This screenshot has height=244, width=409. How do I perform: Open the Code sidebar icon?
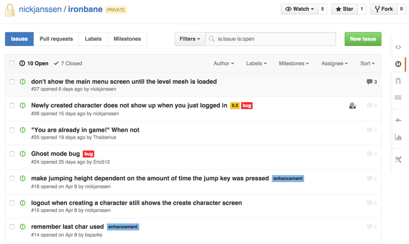(398, 47)
